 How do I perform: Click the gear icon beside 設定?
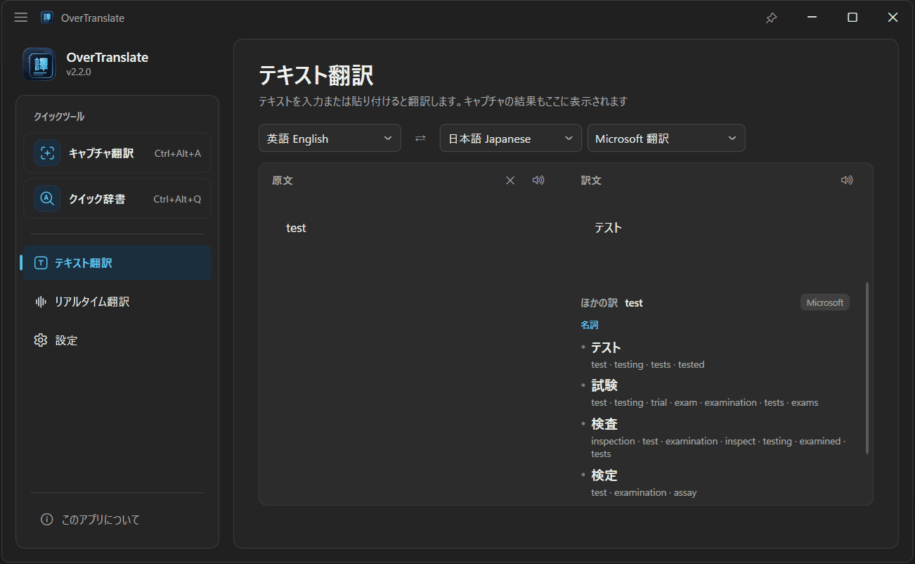click(41, 340)
